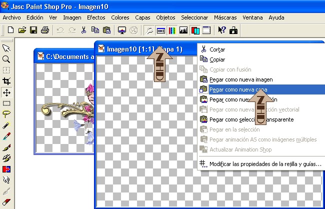
Task: Cut with the scissors toolbar icon
Action: click(83, 30)
